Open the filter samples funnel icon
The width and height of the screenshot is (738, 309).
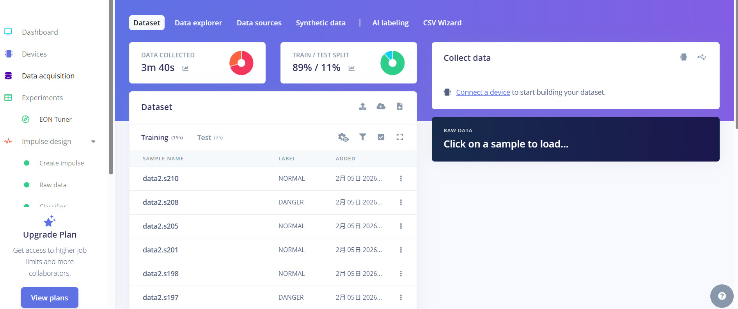[362, 137]
